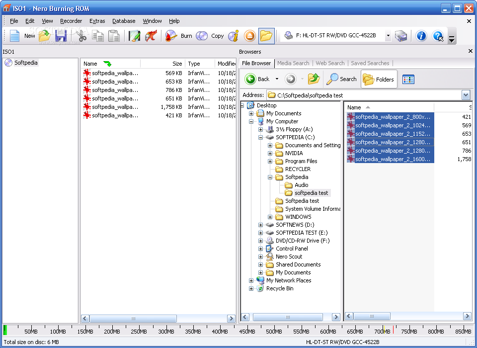Image resolution: width=477 pixels, height=348 pixels.
Task: Change the browser Views icon
Action: [x=408, y=80]
